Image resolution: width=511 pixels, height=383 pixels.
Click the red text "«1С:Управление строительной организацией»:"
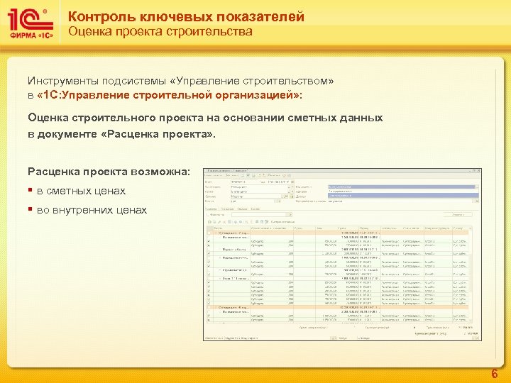(170, 95)
